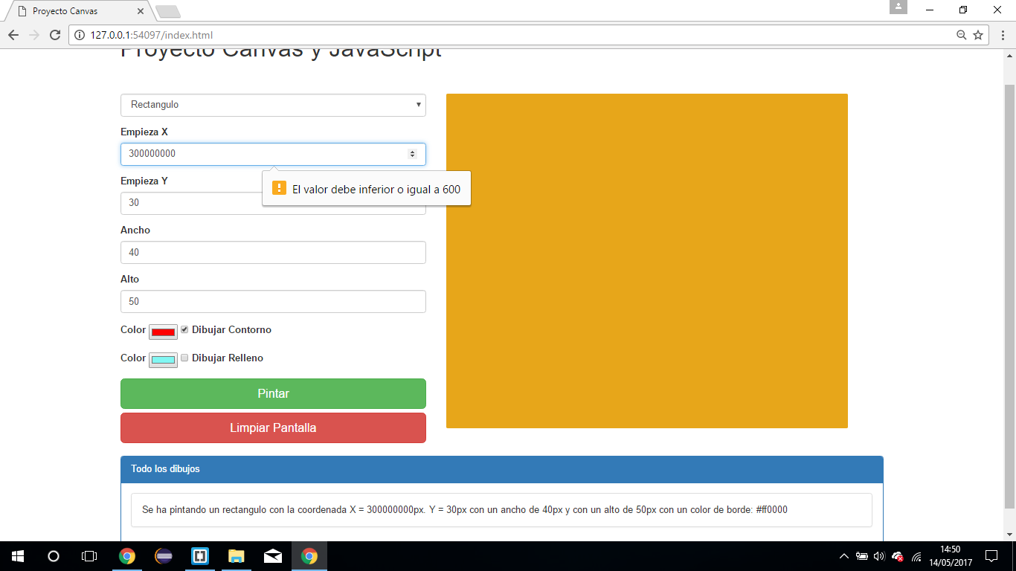This screenshot has width=1016, height=571.
Task: Click the 'Se ha pintando un rectangulo' log entry
Action: click(501, 510)
